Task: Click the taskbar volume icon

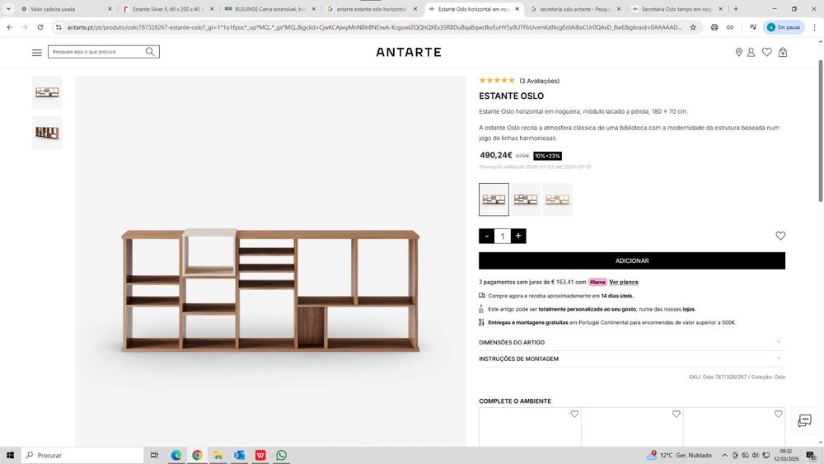Action: coord(755,455)
